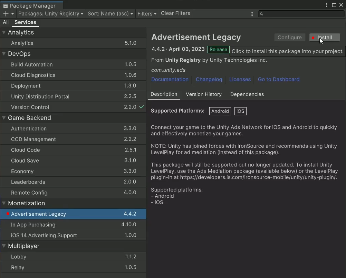The image size is (346, 278).
Task: Switch to the Services tab
Action: point(25,22)
